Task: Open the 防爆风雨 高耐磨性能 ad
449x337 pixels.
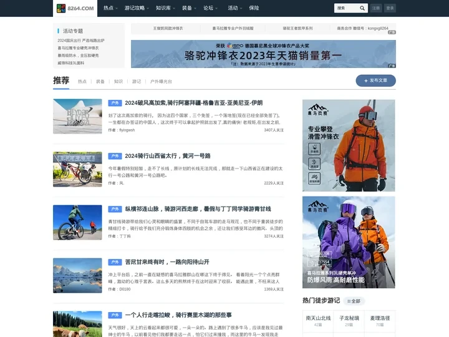Action: [x=349, y=242]
